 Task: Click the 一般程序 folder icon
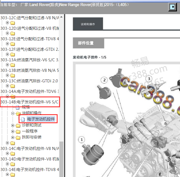coord(18,131)
